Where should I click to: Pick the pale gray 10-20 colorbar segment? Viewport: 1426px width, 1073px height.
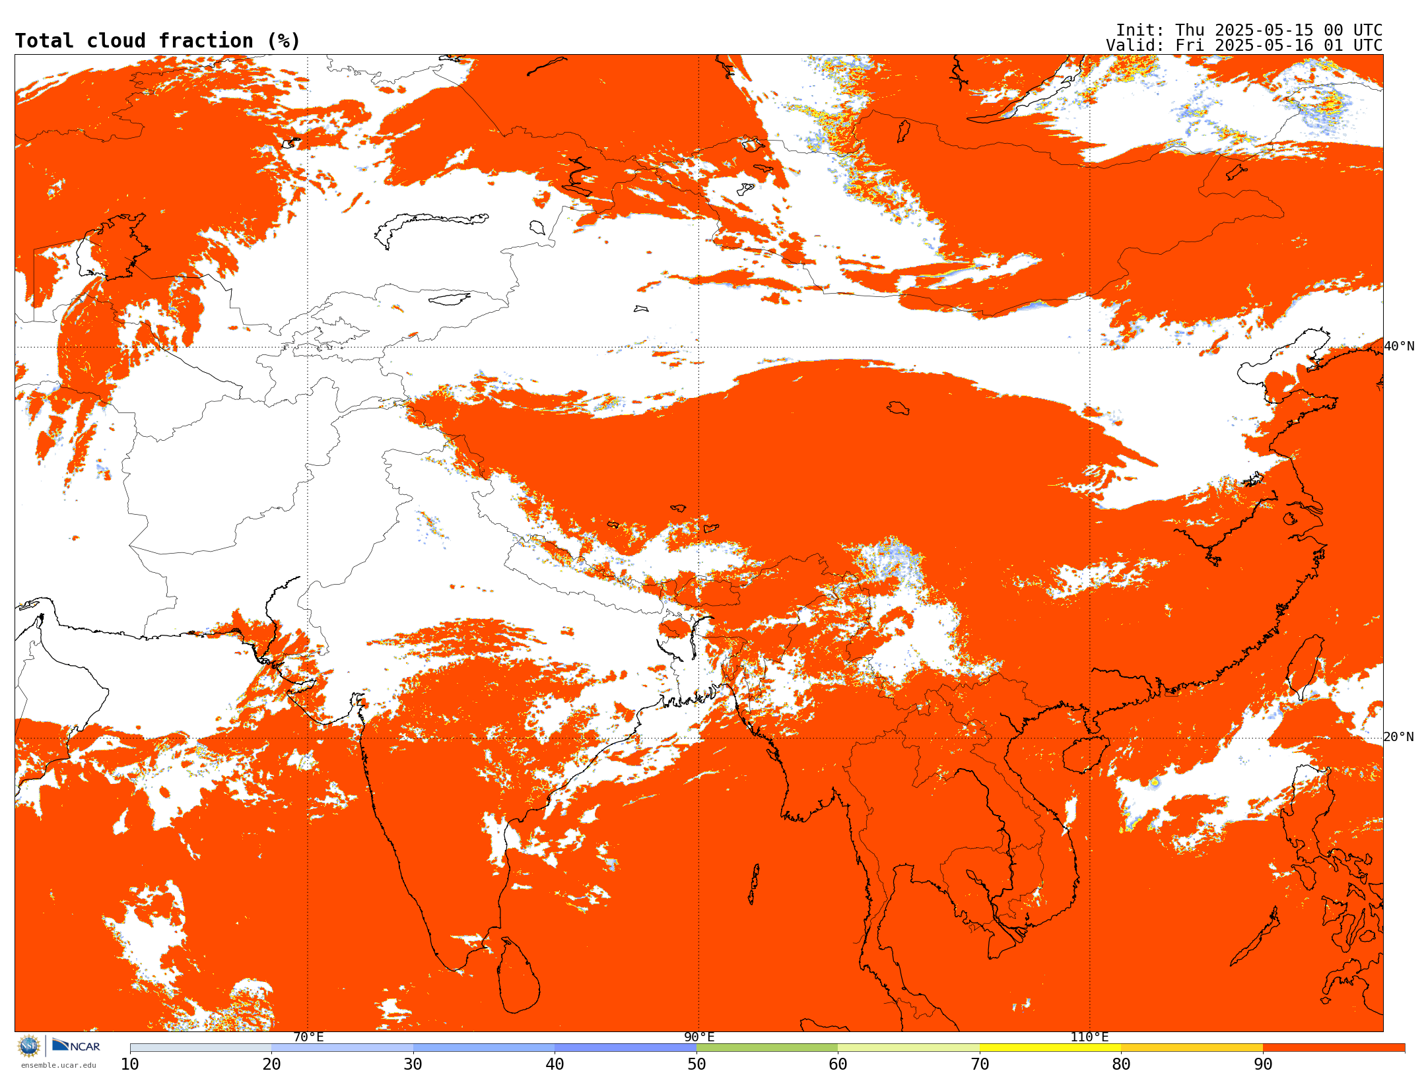[x=201, y=1048]
